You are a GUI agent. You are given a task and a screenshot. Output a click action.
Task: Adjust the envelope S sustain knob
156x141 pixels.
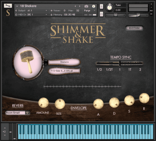[x=129, y=100]
